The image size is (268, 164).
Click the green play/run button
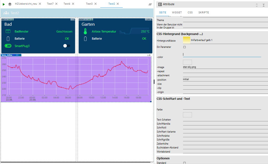click(4, 4)
